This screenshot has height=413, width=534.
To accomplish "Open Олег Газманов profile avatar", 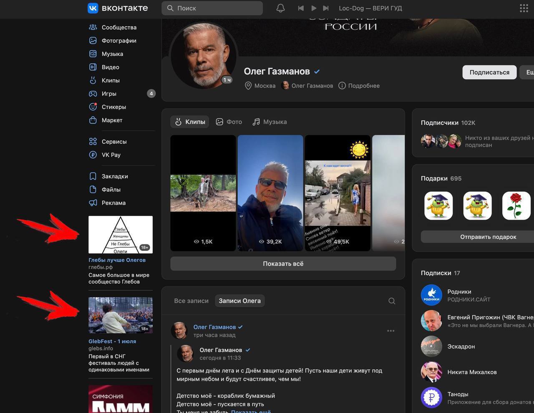I will coord(204,55).
